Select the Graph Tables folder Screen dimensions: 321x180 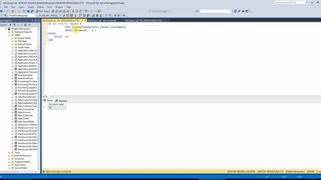(x=24, y=47)
